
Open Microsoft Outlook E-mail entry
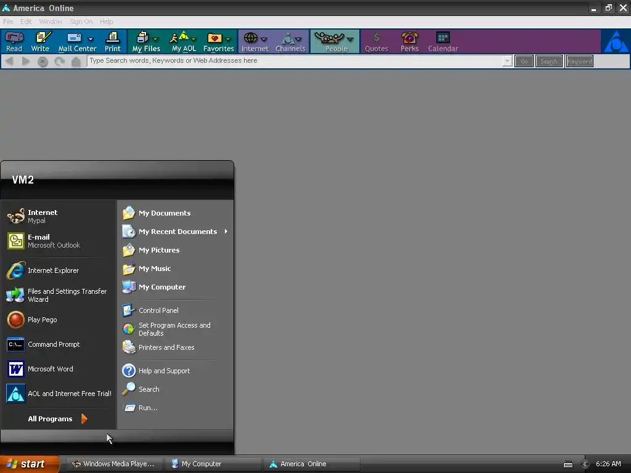60,241
